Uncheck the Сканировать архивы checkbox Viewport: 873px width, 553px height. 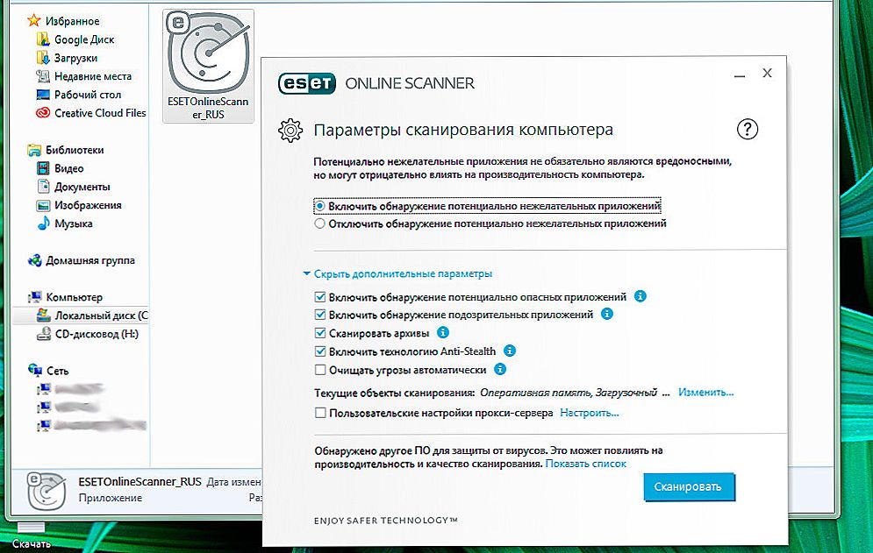(x=320, y=333)
